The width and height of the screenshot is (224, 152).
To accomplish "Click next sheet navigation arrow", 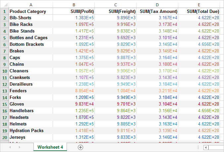I will click(x=20, y=147).
